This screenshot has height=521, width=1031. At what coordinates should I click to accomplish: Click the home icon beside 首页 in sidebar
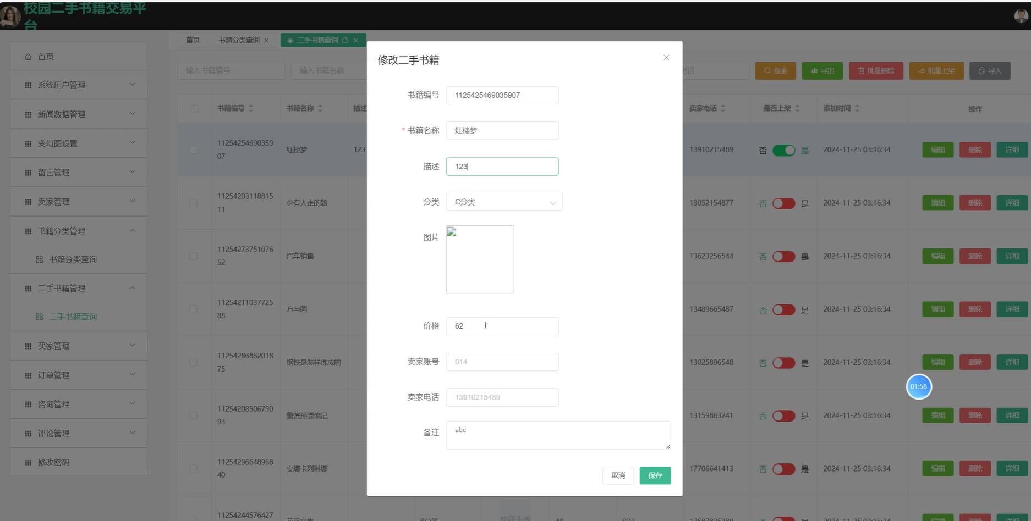click(28, 56)
